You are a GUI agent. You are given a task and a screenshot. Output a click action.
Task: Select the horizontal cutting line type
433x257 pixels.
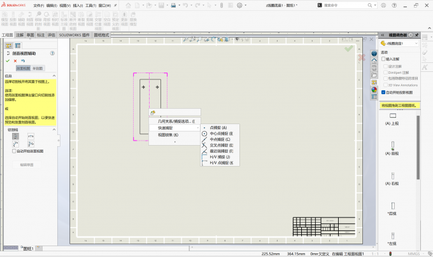point(31,136)
